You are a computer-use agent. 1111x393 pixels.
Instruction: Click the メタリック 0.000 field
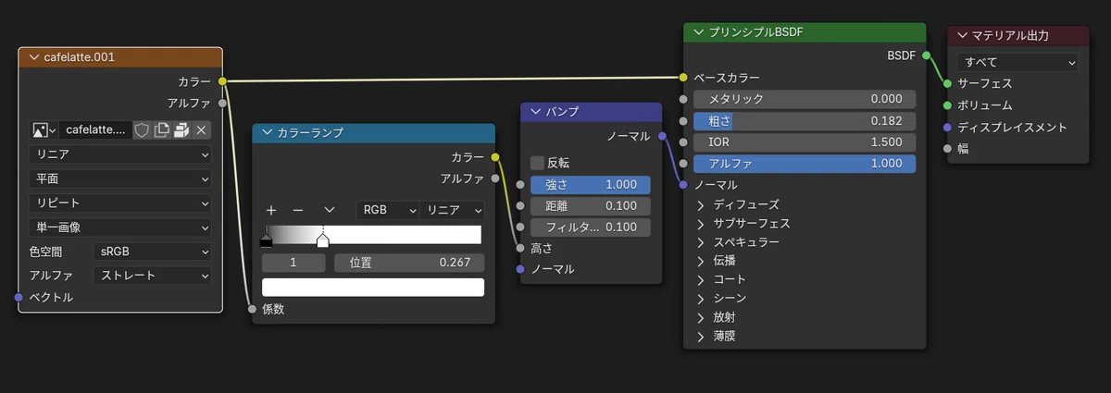805,99
